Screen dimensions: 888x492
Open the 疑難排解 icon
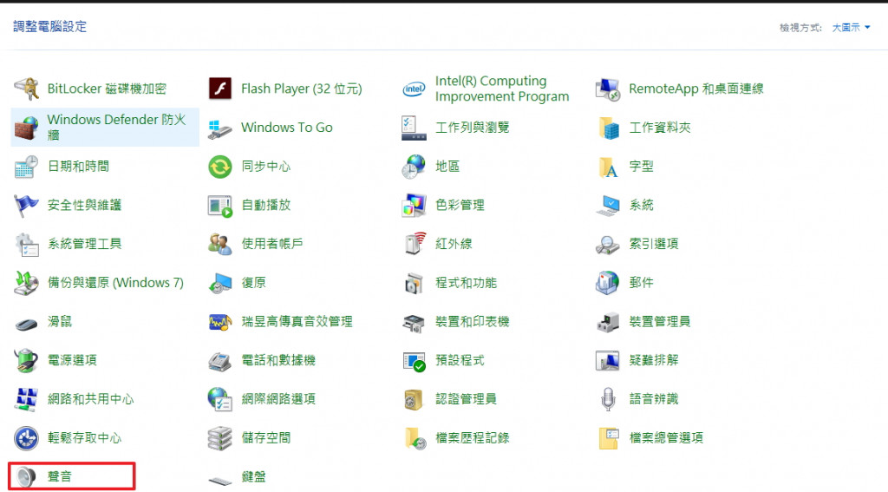(x=608, y=360)
